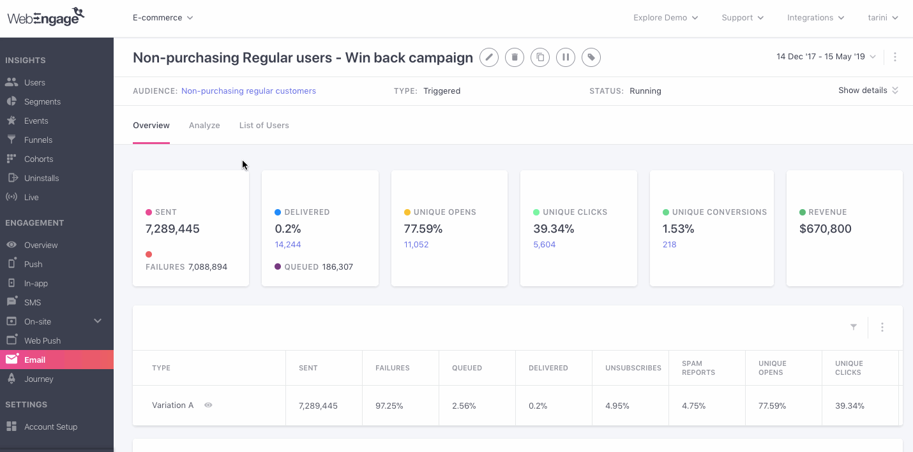Screen dimensions: 913x452
Task: Click the edit pencil icon beside campaign title
Action: click(x=489, y=57)
